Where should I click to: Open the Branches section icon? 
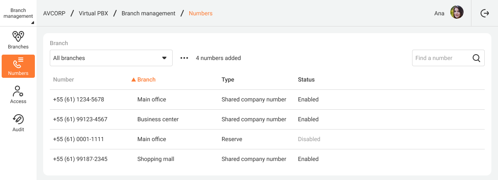[x=18, y=36]
